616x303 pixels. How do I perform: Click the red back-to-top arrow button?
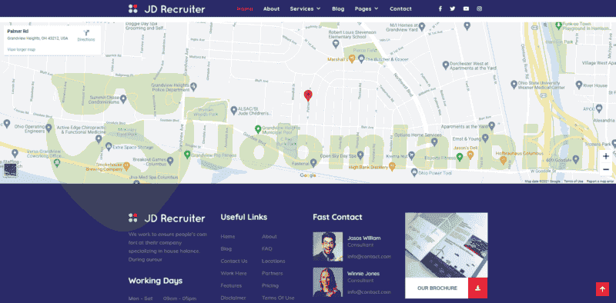tap(602, 289)
